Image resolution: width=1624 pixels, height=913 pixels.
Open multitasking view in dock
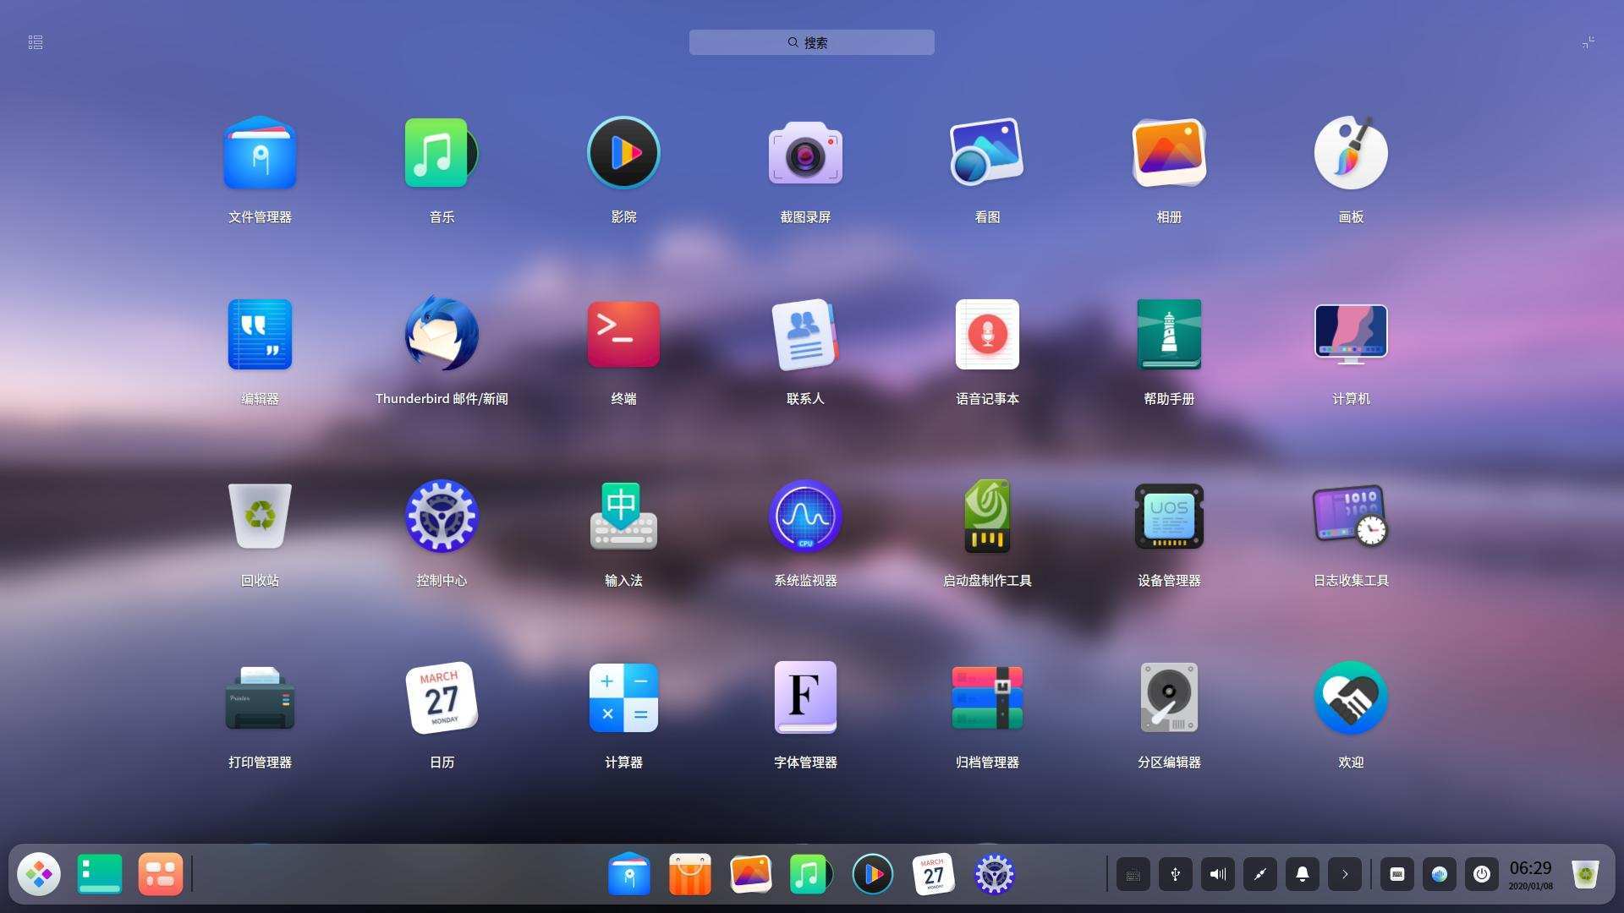click(161, 874)
